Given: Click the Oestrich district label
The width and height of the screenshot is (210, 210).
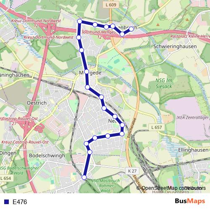Looking at the screenshot, I should [37, 103].
